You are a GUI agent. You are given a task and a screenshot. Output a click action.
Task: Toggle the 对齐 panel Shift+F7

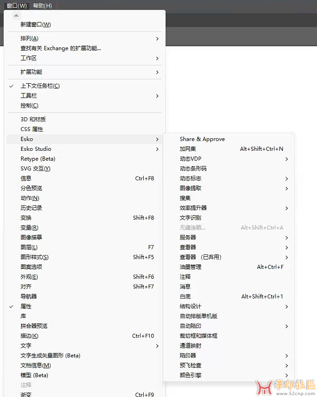pos(85,287)
